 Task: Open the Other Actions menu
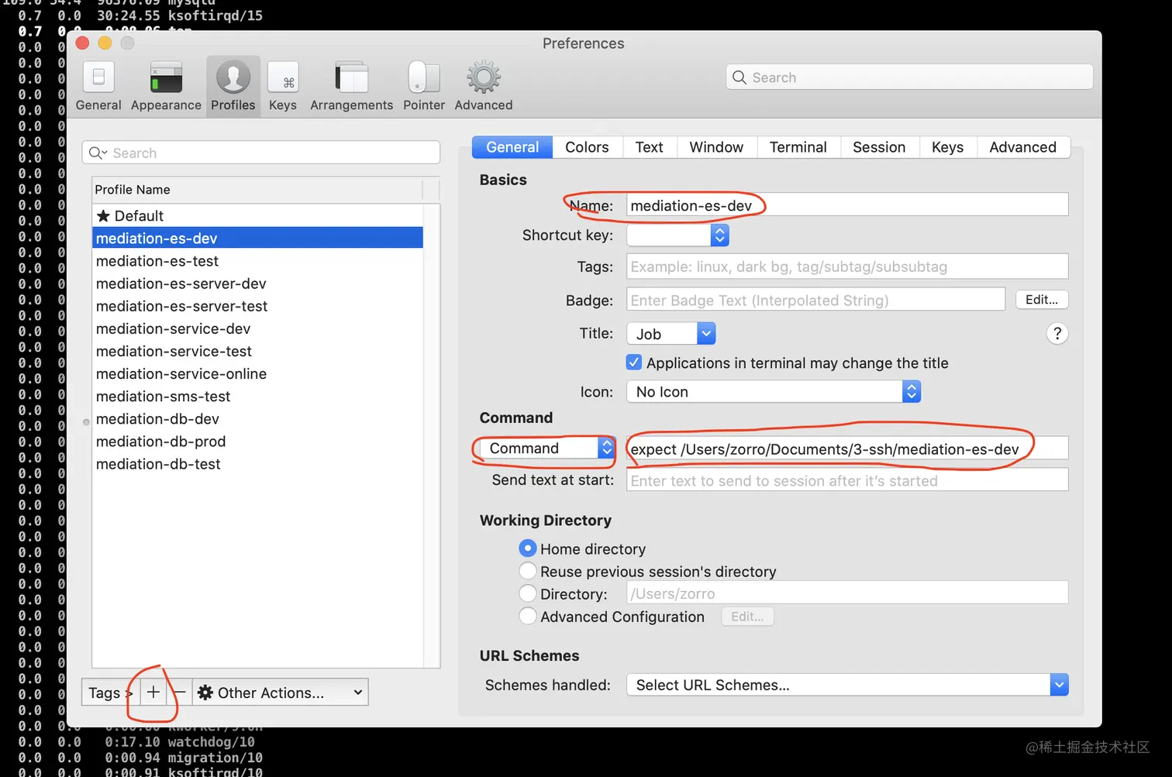(280, 693)
